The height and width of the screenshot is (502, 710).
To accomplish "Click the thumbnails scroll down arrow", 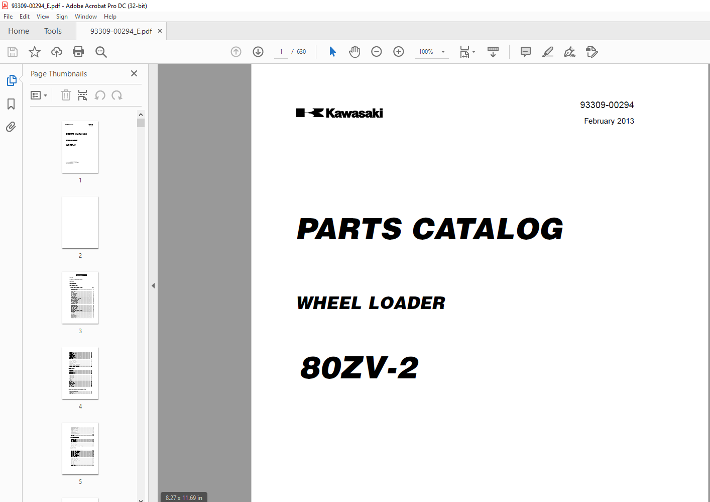I will click(141, 499).
